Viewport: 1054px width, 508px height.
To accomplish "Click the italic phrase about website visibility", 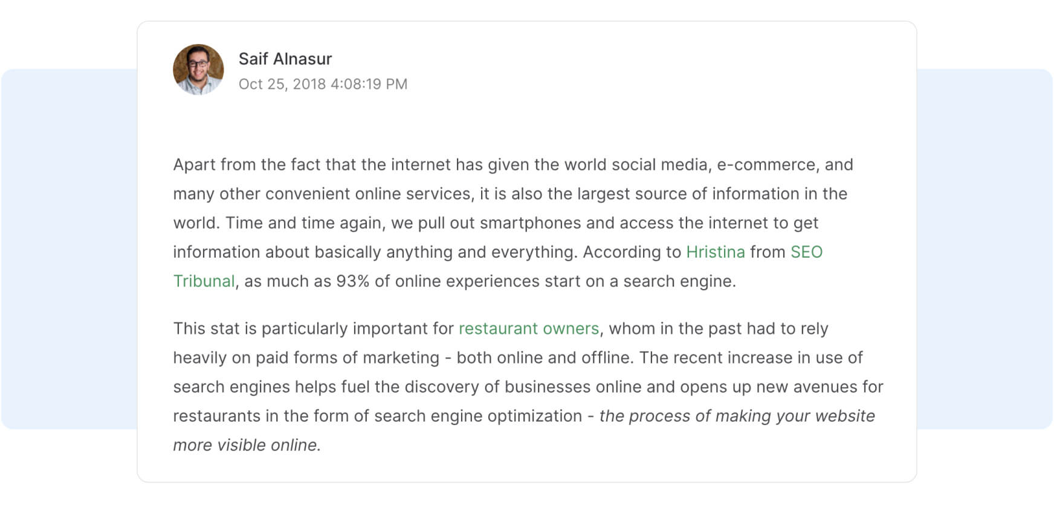I will click(736, 416).
